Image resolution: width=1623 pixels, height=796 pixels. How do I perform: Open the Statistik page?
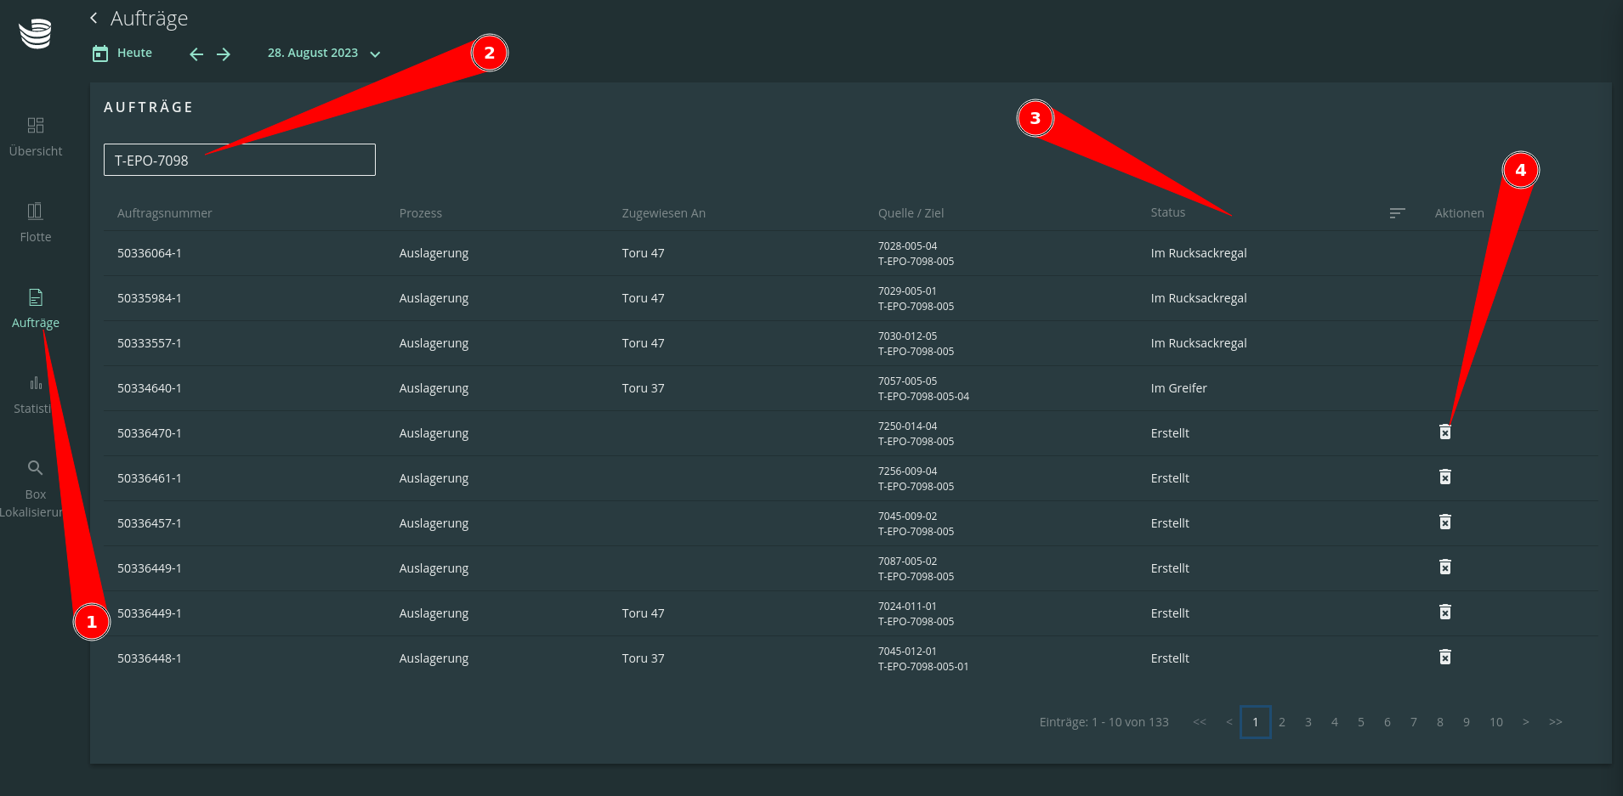[x=34, y=394]
